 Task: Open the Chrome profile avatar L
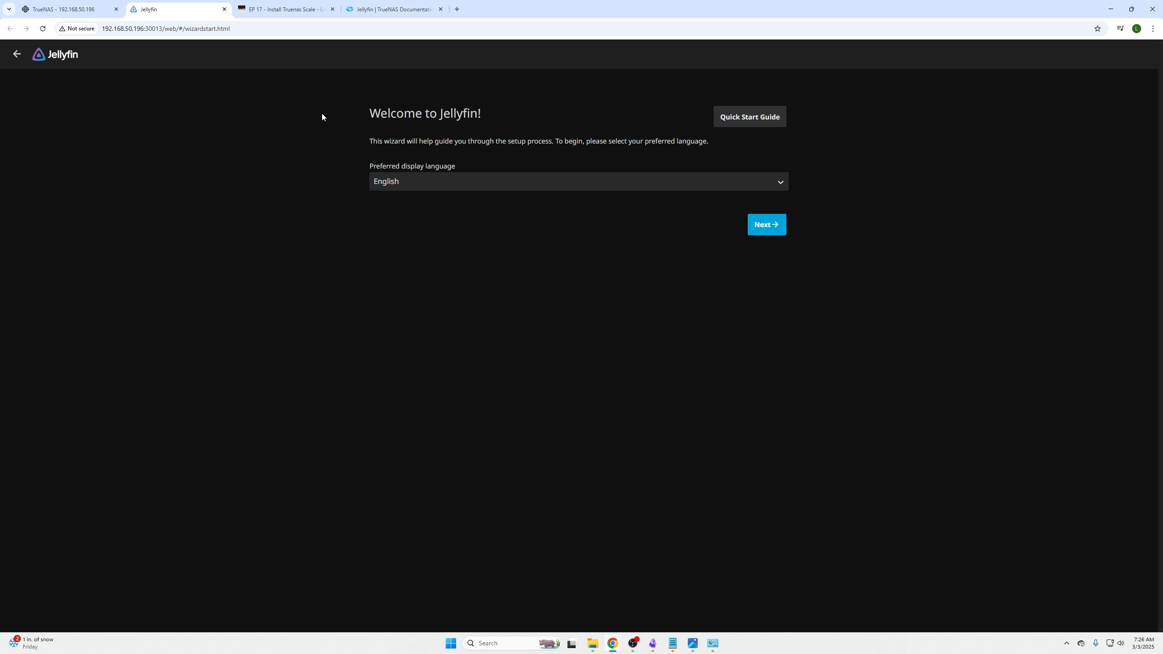[1137, 29]
